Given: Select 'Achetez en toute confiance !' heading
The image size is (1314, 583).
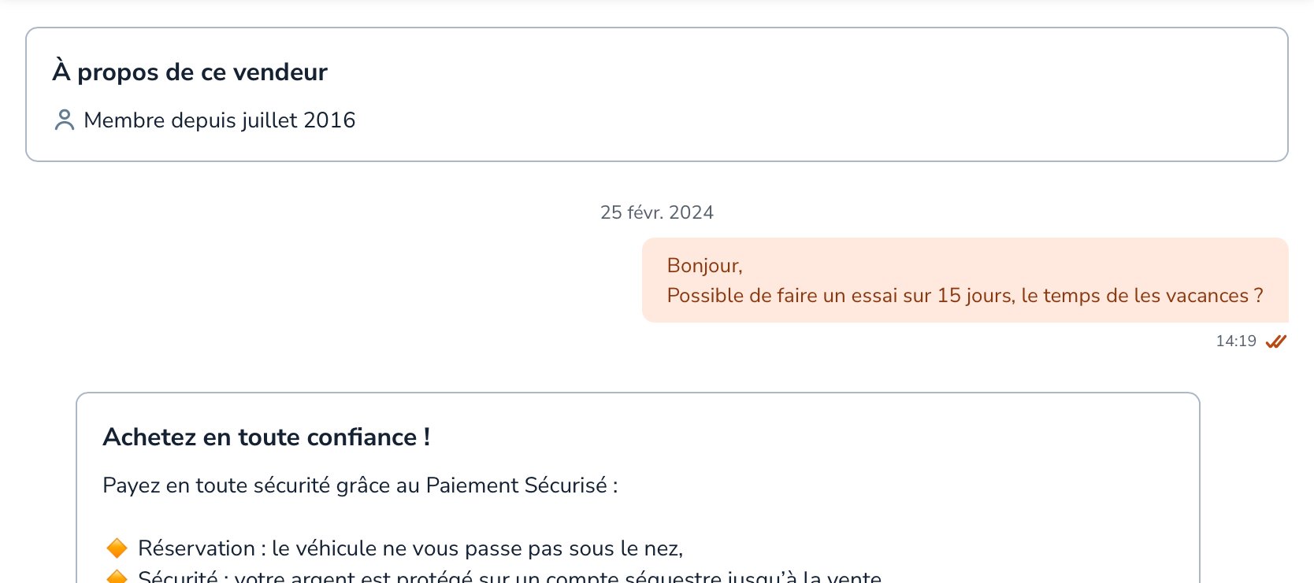Looking at the screenshot, I should 266,437.
